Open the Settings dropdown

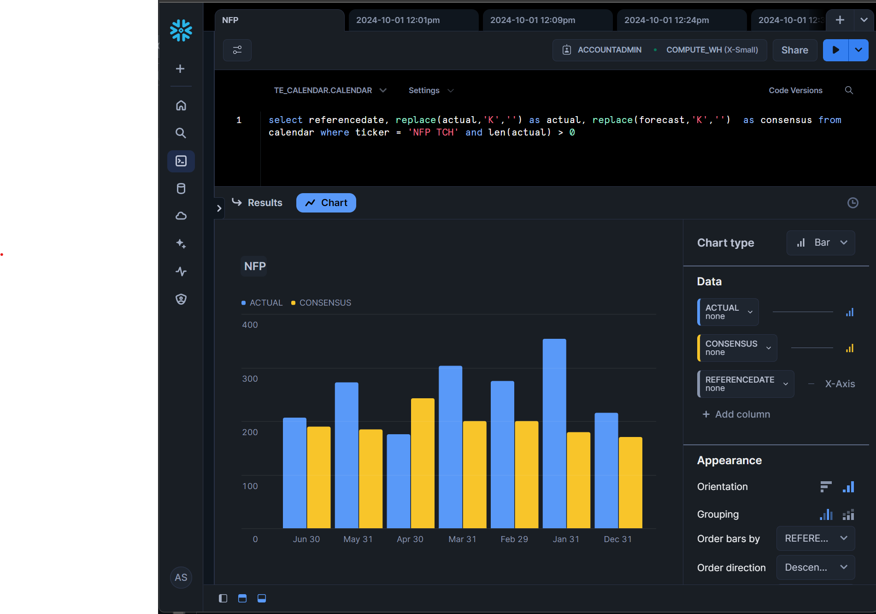coord(431,90)
